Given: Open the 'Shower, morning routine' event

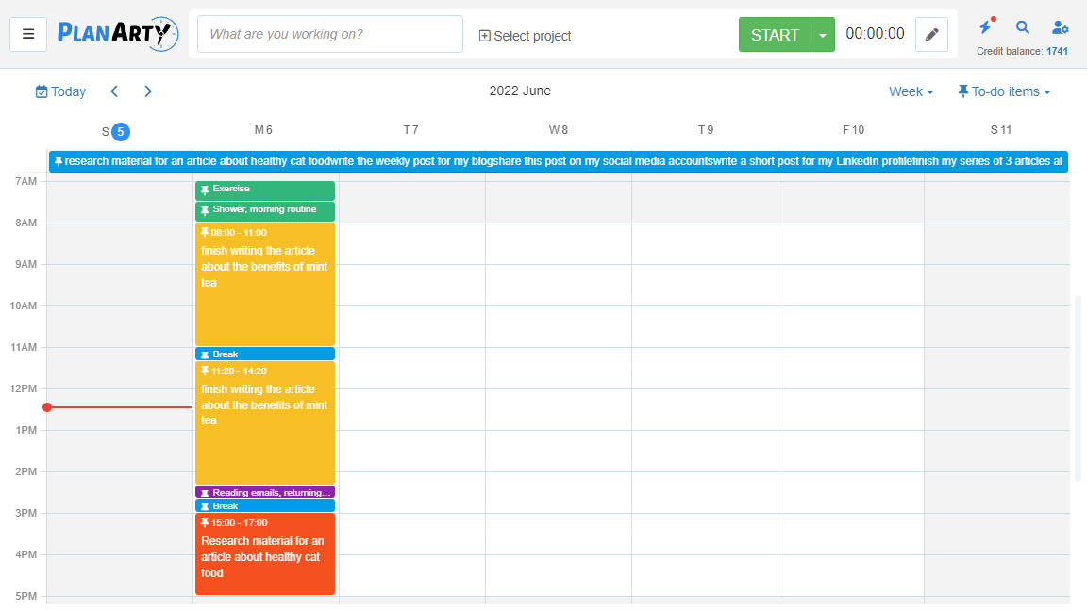Looking at the screenshot, I should (265, 211).
